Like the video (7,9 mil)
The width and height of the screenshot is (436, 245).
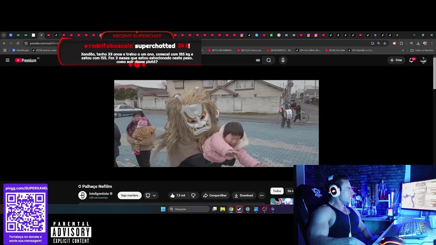177,195
